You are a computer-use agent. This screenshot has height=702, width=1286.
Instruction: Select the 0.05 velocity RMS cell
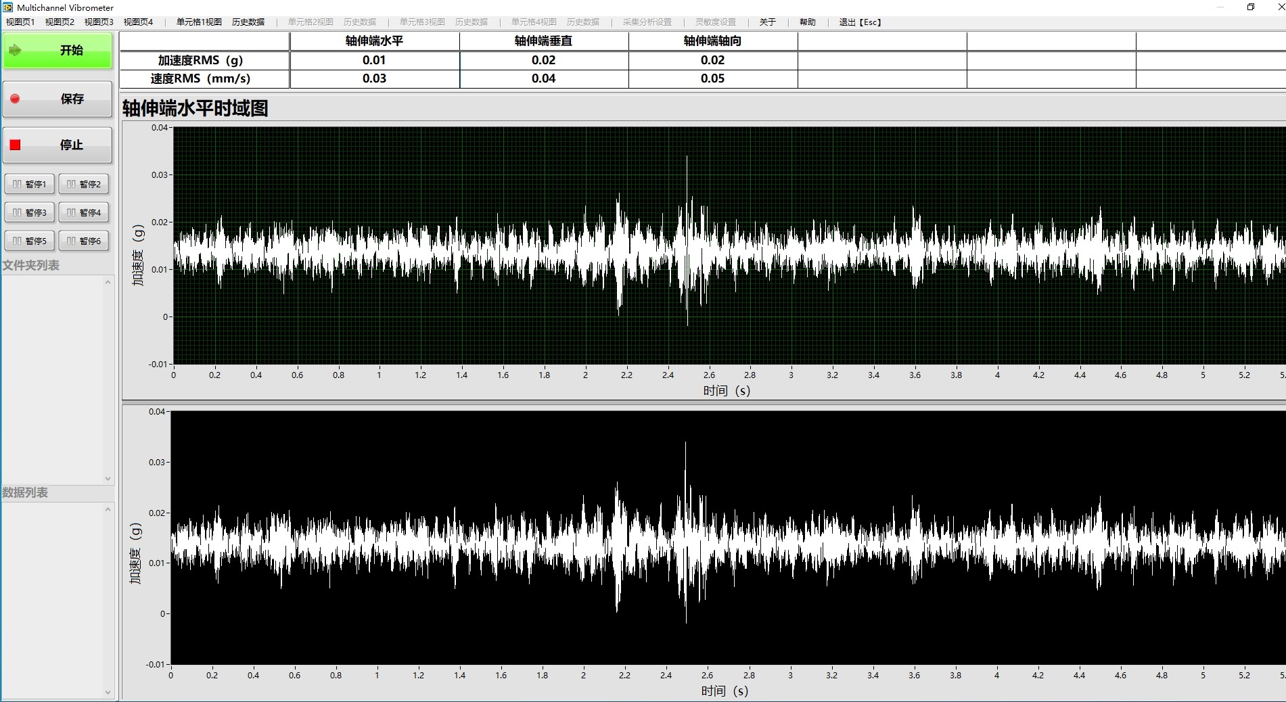[x=712, y=78]
